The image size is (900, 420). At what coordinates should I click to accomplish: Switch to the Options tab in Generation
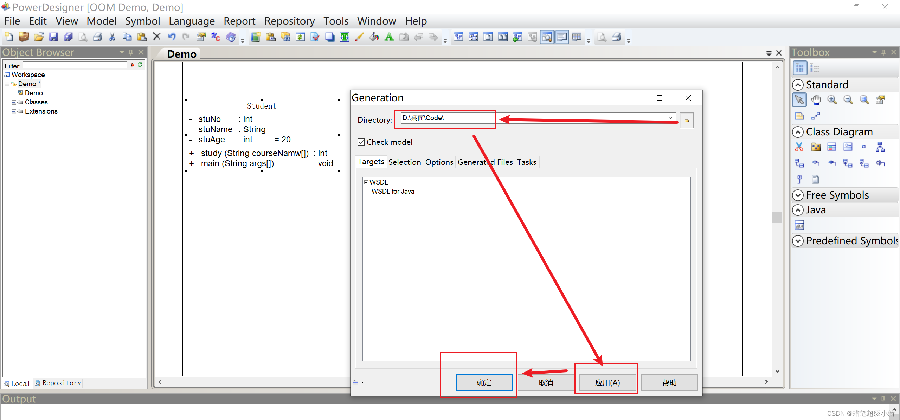(x=439, y=162)
